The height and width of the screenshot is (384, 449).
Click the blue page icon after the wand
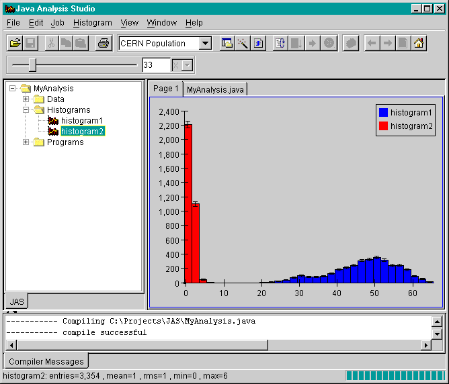pyautogui.click(x=259, y=44)
